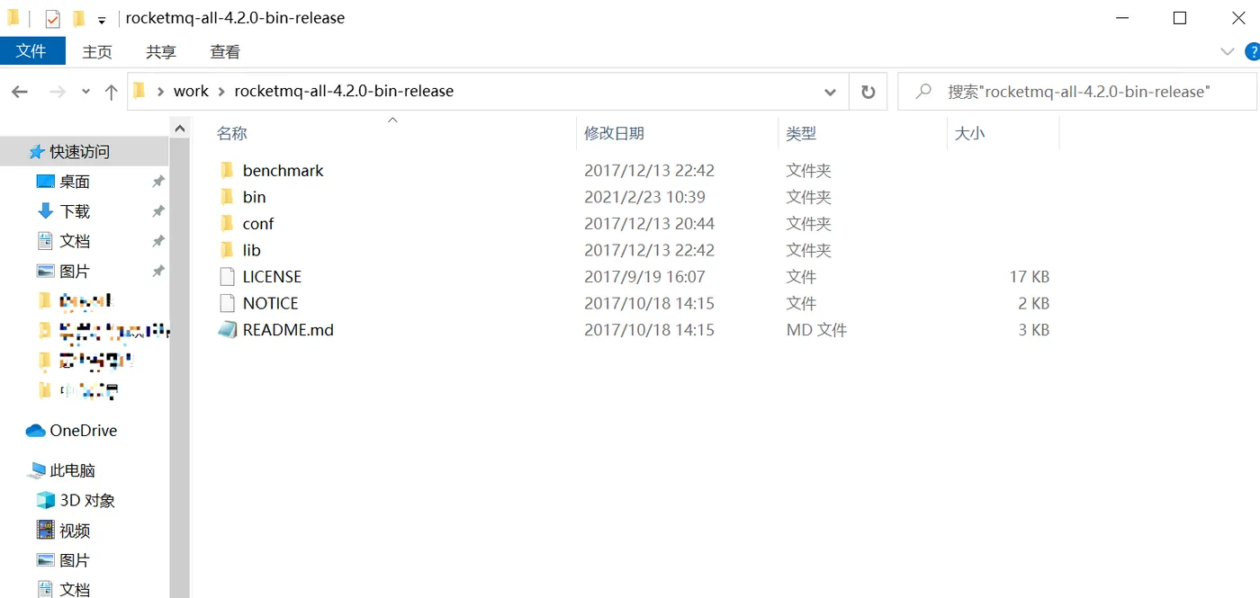Click rocketmq-all-4.2.0-bin-release in address path
1260x598 pixels.
click(344, 91)
